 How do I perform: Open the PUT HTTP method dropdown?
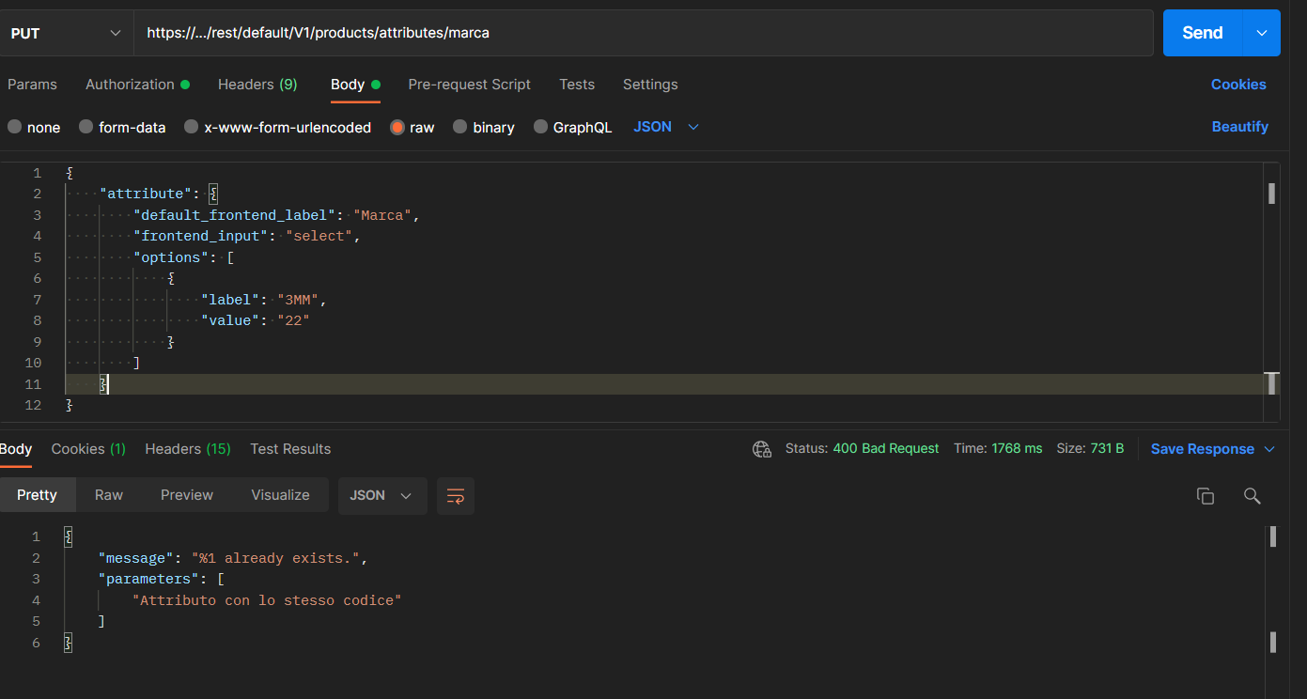(66, 33)
